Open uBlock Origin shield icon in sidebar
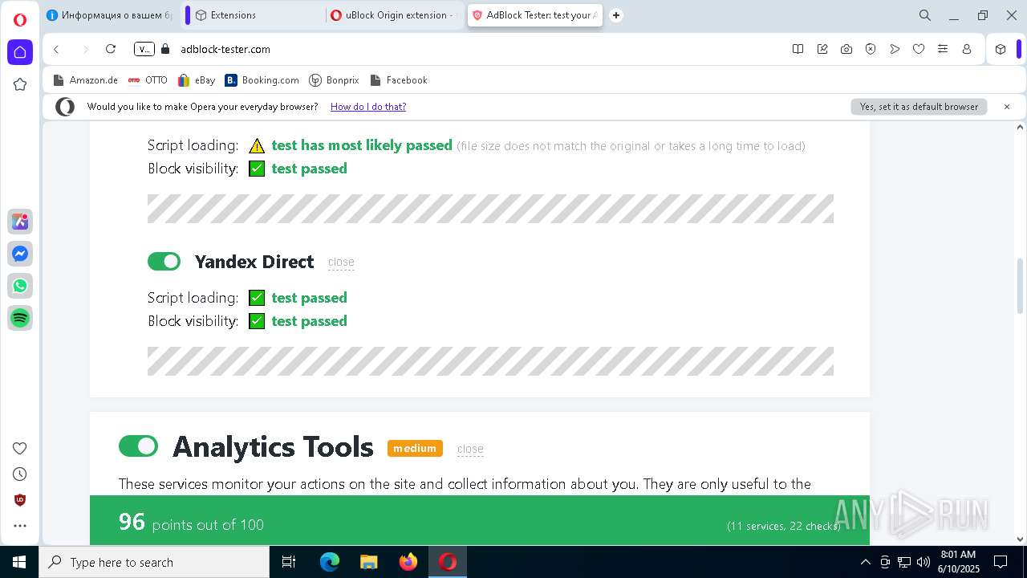The width and height of the screenshot is (1027, 578). click(x=20, y=500)
